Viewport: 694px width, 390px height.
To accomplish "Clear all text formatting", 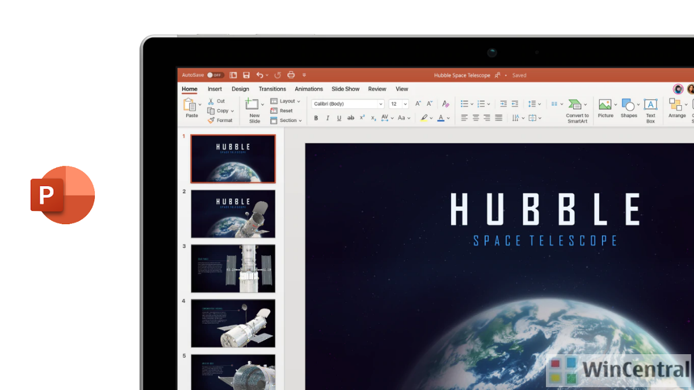I will 445,104.
